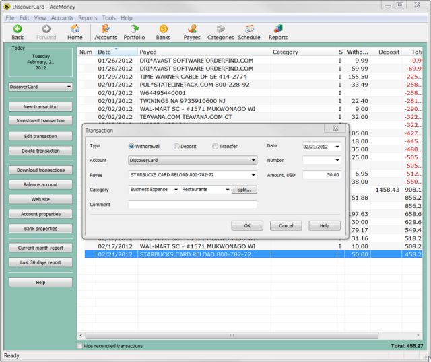The image size is (431, 362).
Task: Click OK in Transaction dialog
Action: point(247,226)
